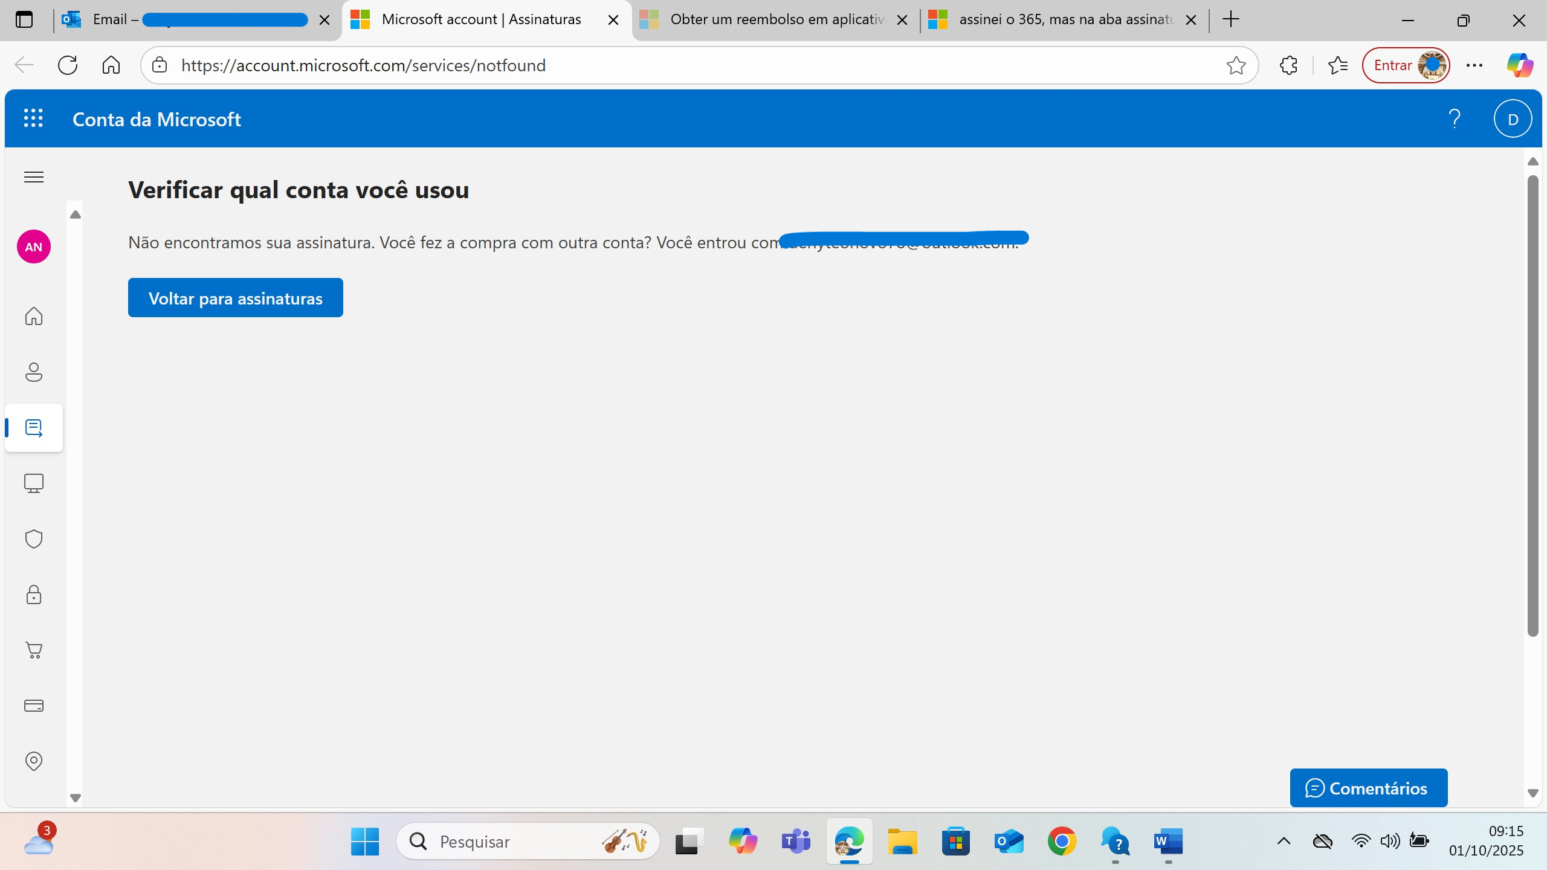Expand the browser Settings and more menu
Image resolution: width=1547 pixels, height=870 pixels.
coord(1474,65)
